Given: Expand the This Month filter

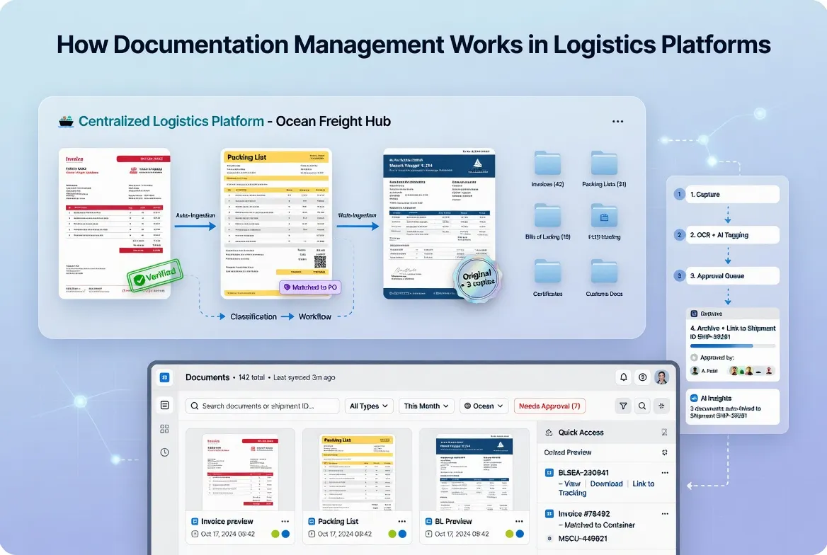Looking at the screenshot, I should [x=426, y=406].
